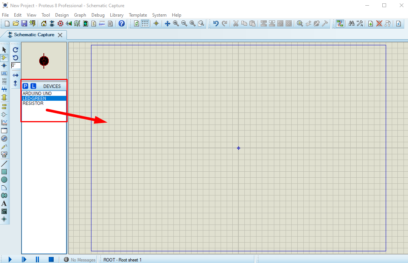The width and height of the screenshot is (408, 263).
Task: Open the Bill of Materials
Action: 94,24
